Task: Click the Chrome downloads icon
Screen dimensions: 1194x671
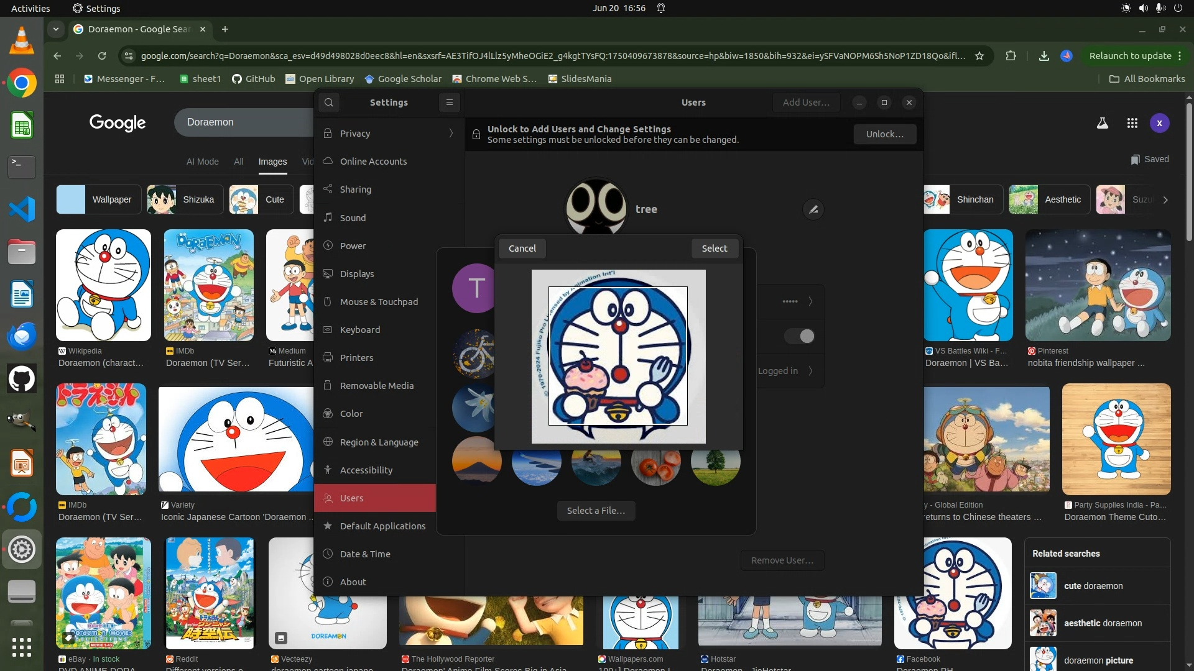Action: 1044,56
